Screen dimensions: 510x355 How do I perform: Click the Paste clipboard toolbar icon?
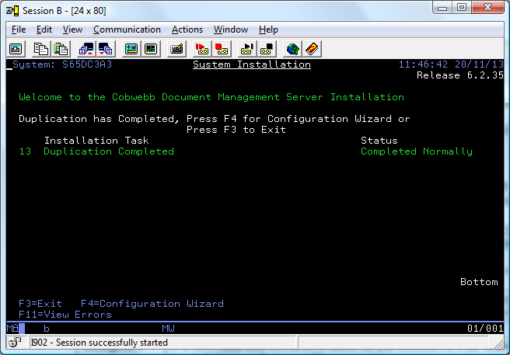tap(61, 49)
